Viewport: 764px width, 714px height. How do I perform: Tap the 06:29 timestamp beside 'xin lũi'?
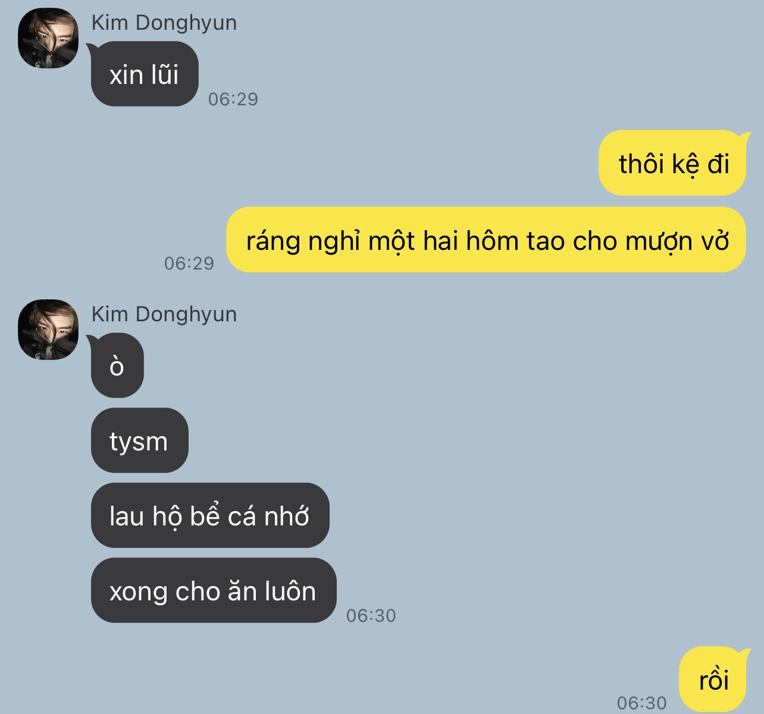233,99
